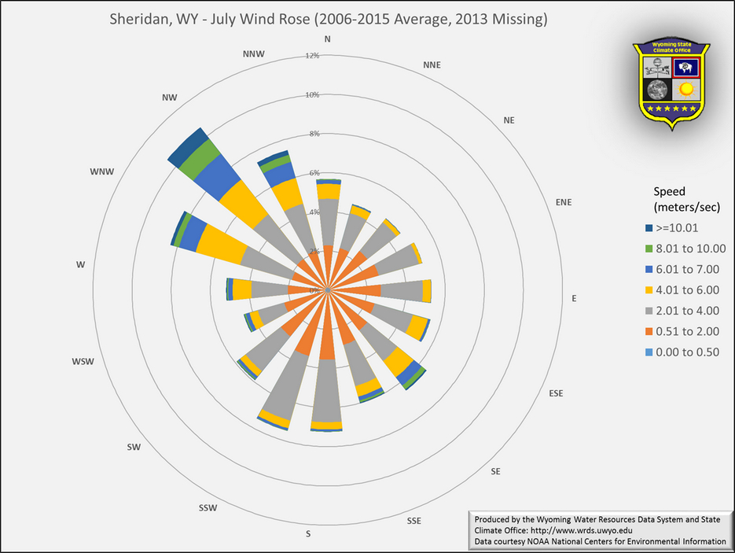Screen dimensions: 735x553
Task: Click the ESE direction label
Action: pos(556,393)
